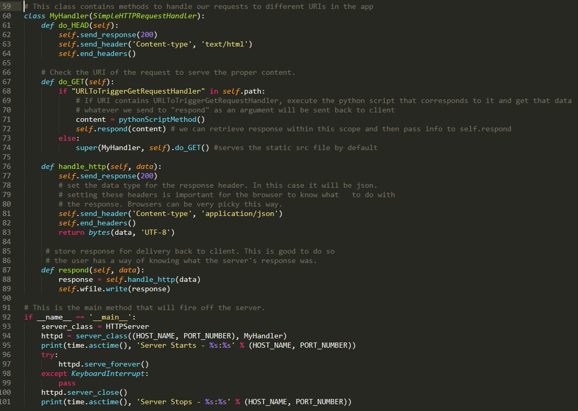Click 'application/json' string on line 81
Screen dimensions: 578x411
tap(240, 214)
